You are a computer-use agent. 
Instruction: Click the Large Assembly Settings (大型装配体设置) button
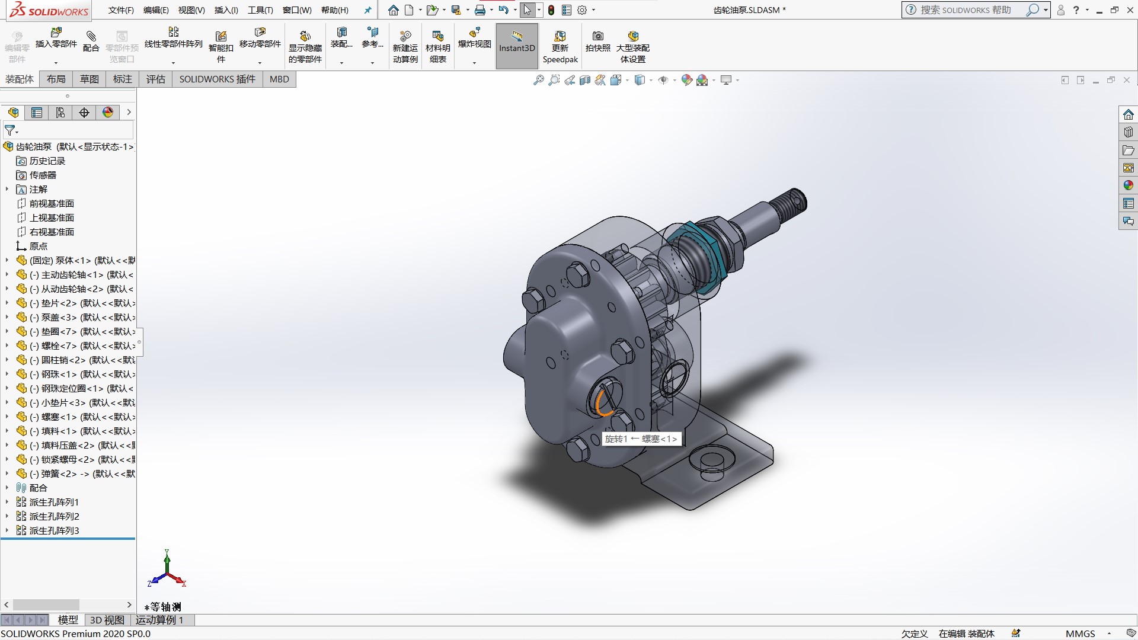tap(632, 37)
